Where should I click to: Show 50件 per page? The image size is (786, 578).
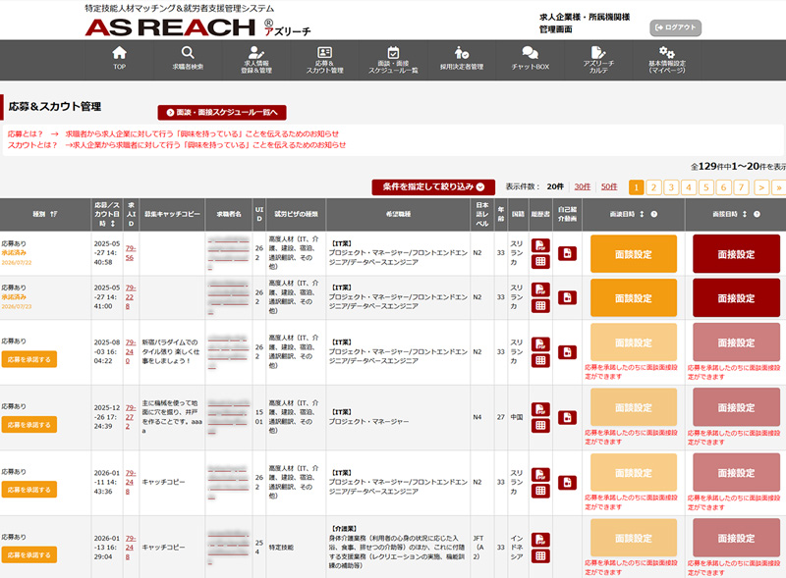609,186
